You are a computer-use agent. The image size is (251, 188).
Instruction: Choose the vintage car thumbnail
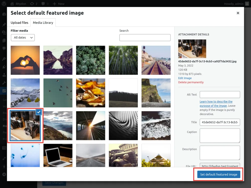coord(123,155)
